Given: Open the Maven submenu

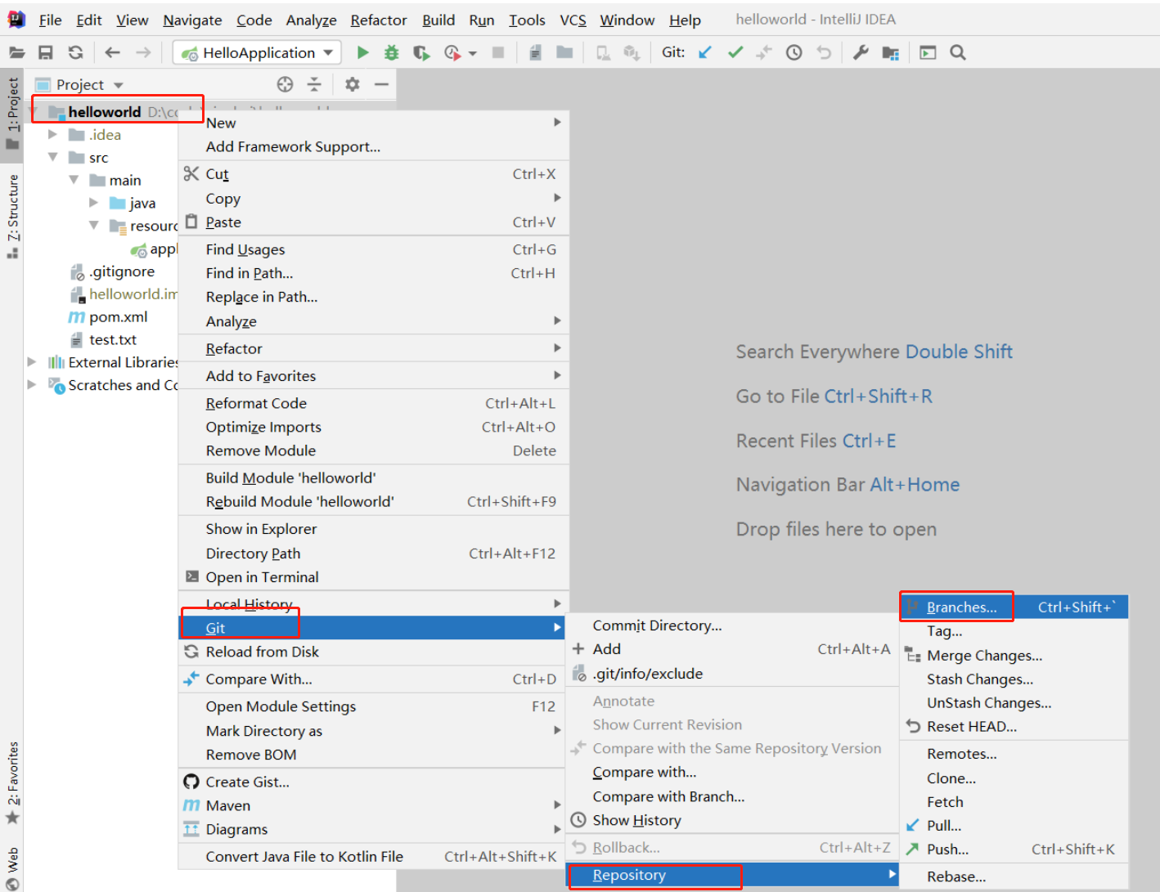Looking at the screenshot, I should point(374,805).
